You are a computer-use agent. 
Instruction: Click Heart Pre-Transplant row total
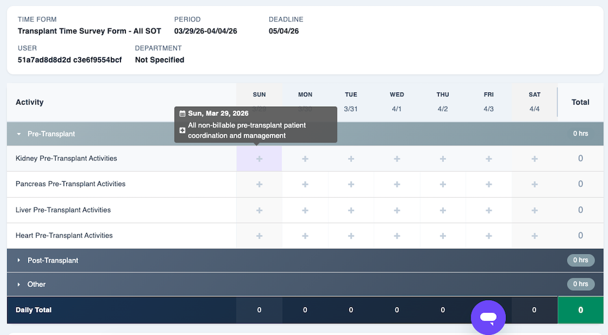581,235
